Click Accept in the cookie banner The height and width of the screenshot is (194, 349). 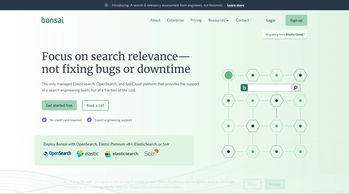(x=275, y=184)
